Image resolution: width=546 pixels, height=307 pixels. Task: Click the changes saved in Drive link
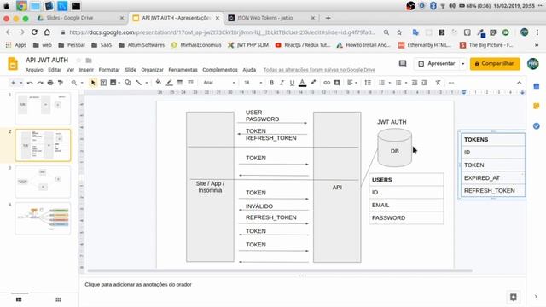click(319, 70)
